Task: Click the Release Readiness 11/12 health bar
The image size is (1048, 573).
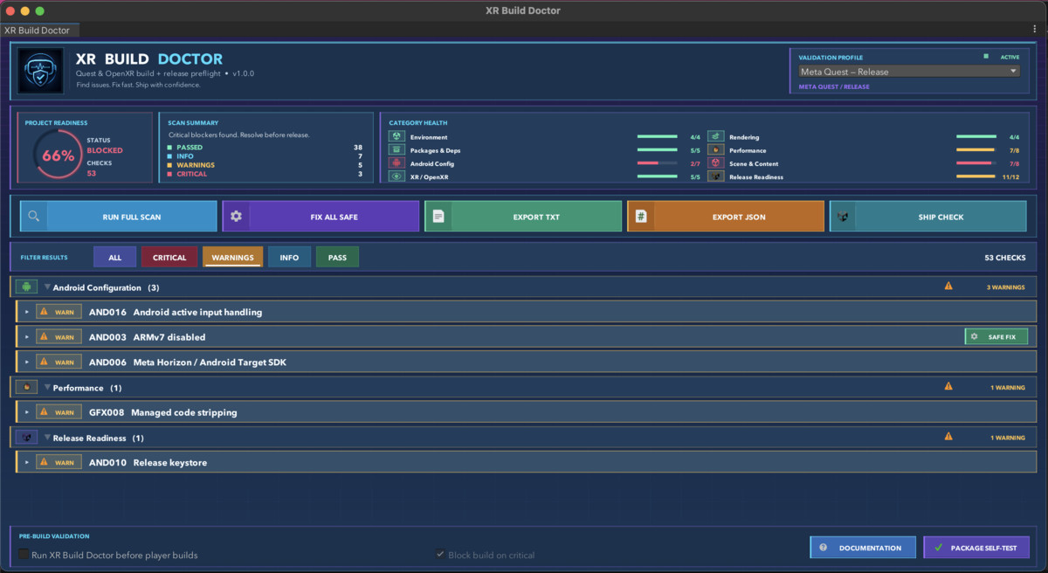Action: pyautogui.click(x=976, y=176)
